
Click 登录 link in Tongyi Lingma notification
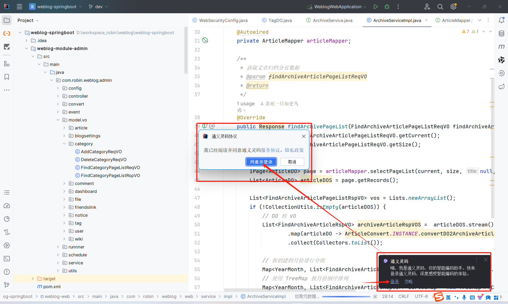pos(394,282)
